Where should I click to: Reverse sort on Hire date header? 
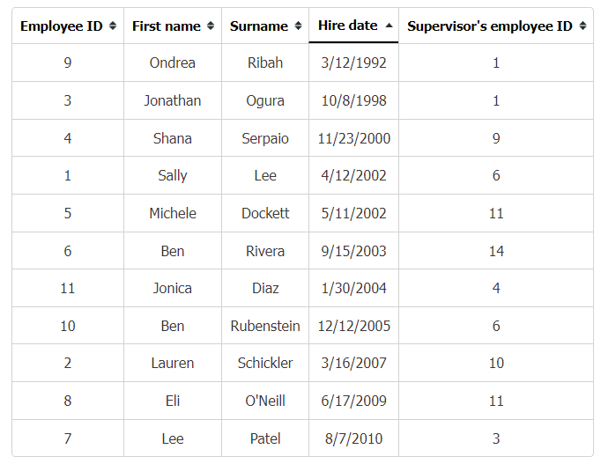[x=353, y=26]
